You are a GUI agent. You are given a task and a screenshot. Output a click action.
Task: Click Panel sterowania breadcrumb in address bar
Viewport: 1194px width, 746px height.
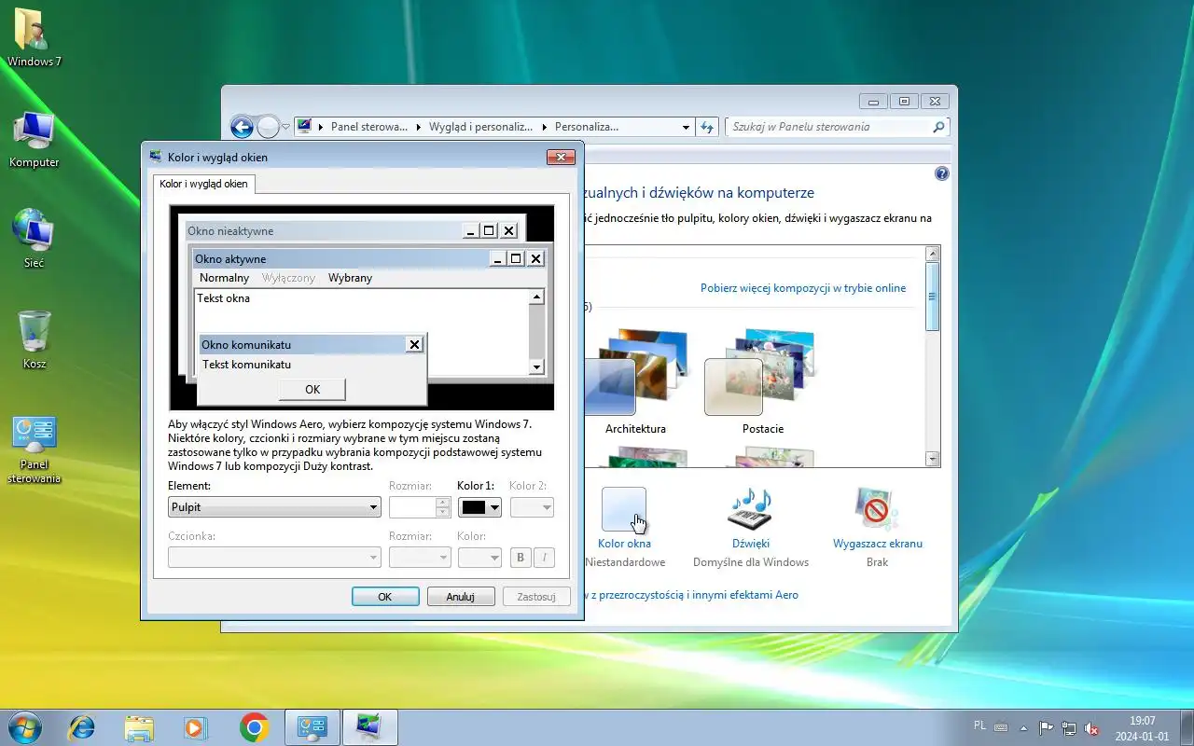click(x=369, y=127)
